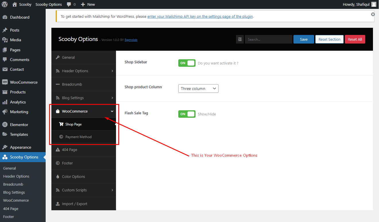Open the Shafiqul user avatar

pyautogui.click(x=374, y=4)
